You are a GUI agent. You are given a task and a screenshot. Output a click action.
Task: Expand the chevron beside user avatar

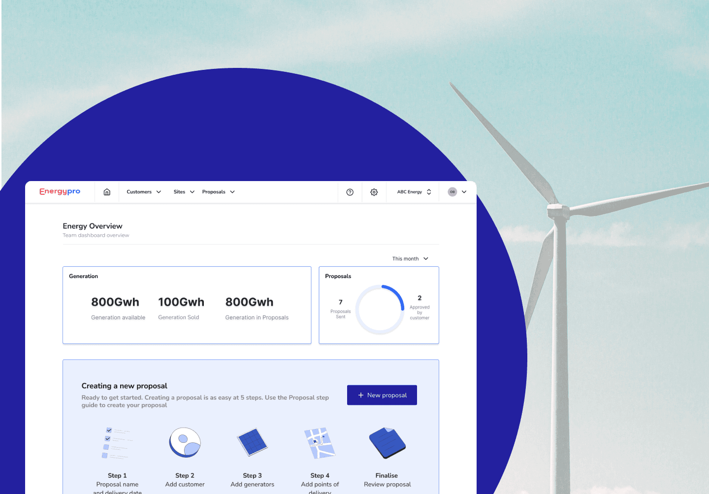(x=464, y=192)
